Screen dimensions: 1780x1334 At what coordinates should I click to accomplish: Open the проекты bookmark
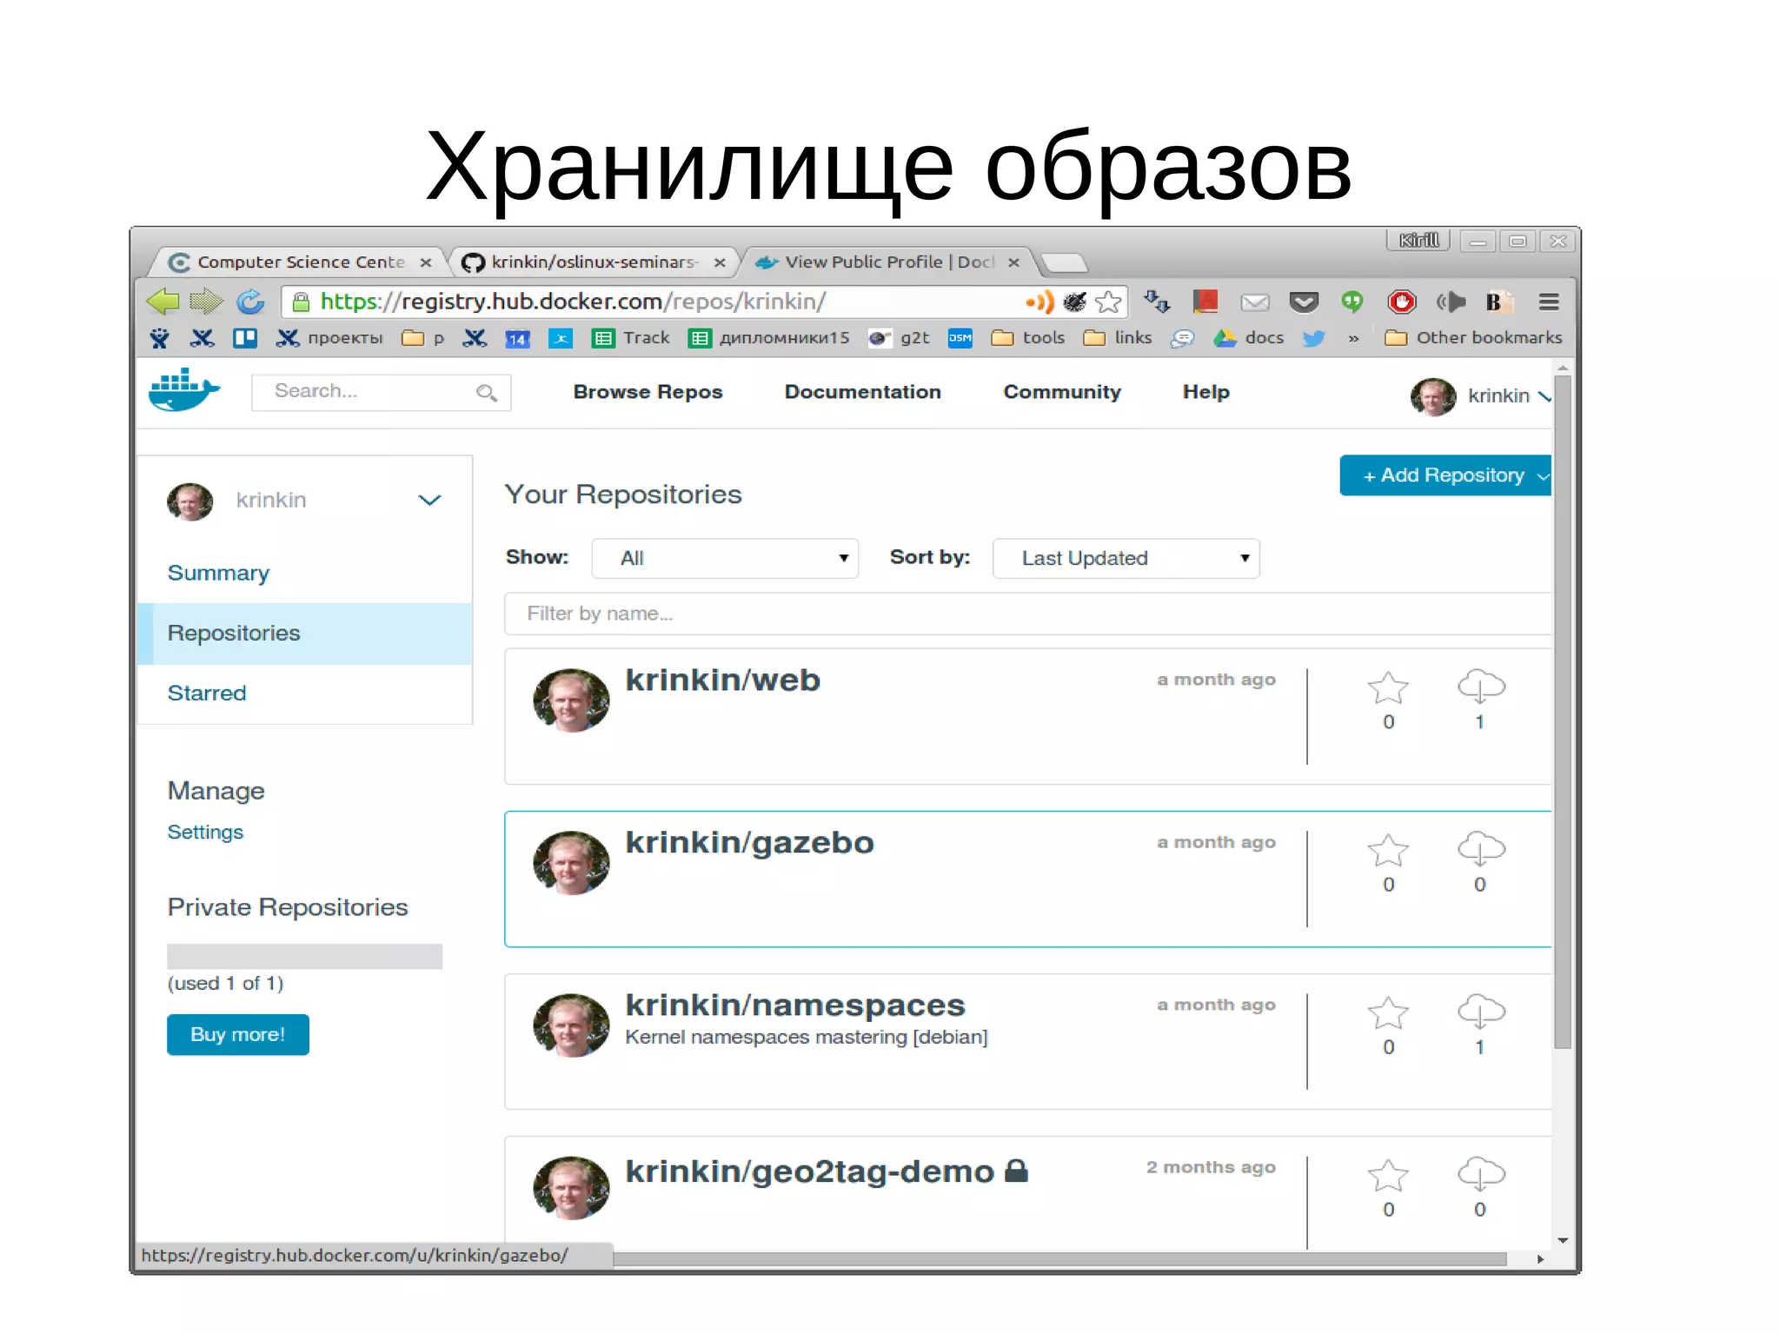(329, 338)
